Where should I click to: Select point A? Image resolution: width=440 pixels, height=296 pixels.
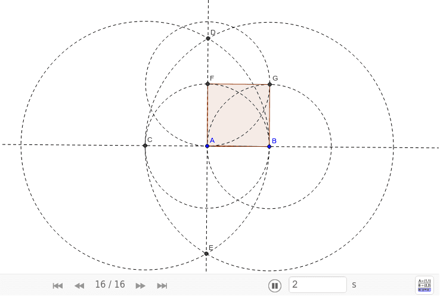[x=207, y=146]
